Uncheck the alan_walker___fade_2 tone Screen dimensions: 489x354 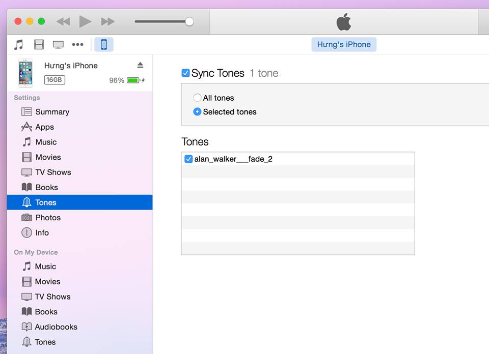point(188,159)
